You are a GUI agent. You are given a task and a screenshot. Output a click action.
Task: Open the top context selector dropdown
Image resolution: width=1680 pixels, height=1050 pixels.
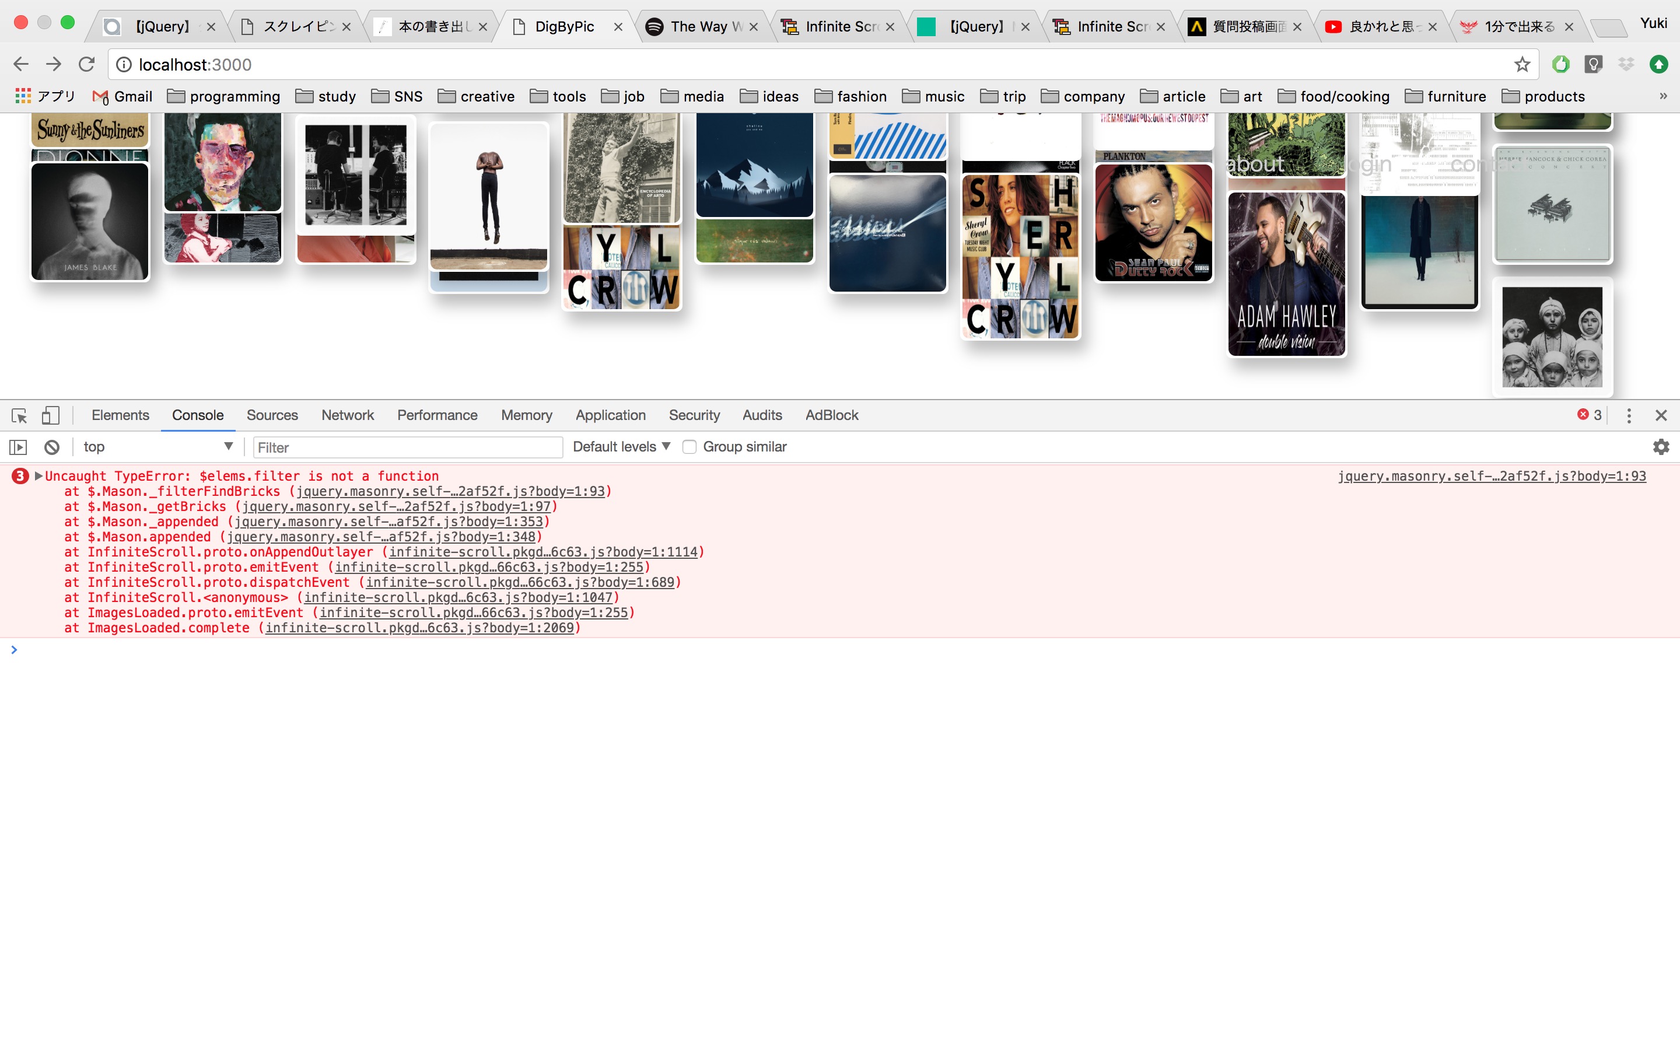click(157, 447)
